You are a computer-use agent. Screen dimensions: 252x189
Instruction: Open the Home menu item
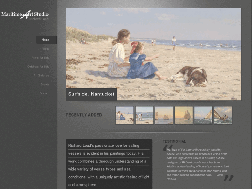(46, 40)
